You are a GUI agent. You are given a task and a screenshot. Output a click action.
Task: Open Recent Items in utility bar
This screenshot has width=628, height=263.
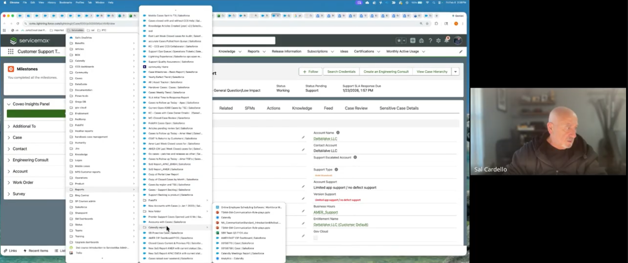coord(35,251)
